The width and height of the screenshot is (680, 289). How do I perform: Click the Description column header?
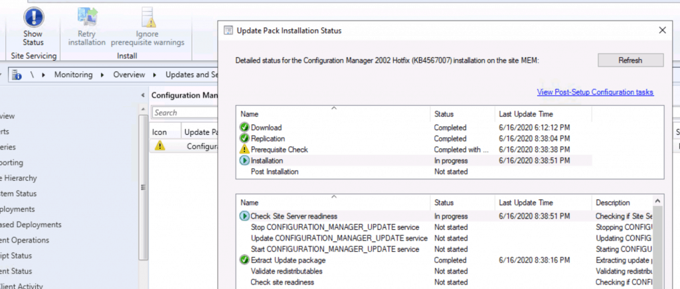(x=622, y=203)
